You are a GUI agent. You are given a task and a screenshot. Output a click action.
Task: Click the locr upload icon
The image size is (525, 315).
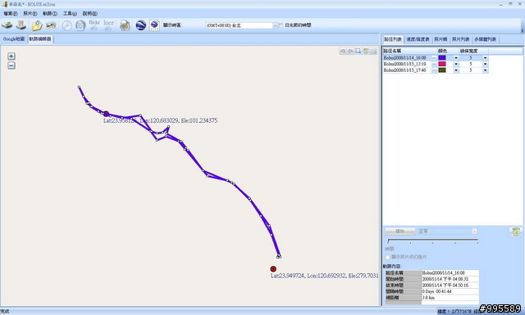coord(108,25)
